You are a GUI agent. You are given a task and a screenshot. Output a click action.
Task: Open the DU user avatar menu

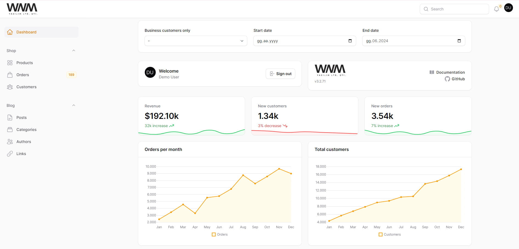(x=508, y=8)
